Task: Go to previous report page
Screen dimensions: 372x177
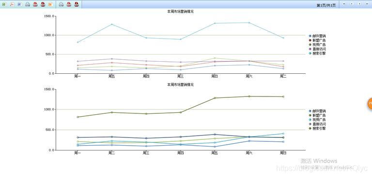Action: [x=352, y=4]
